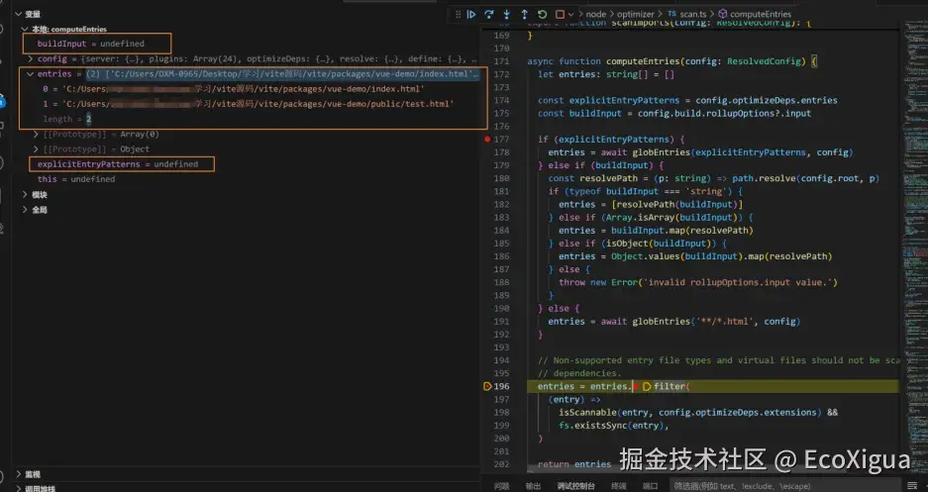This screenshot has height=492, width=928.
Task: Click 'isScannable' on line 198
Action: click(x=587, y=413)
